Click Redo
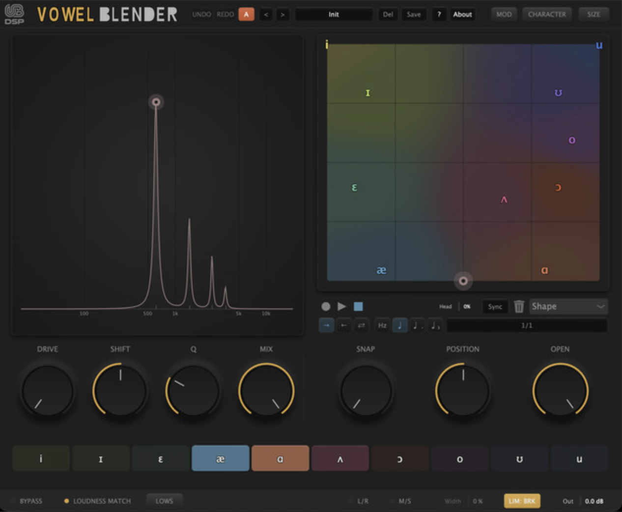 [x=225, y=14]
